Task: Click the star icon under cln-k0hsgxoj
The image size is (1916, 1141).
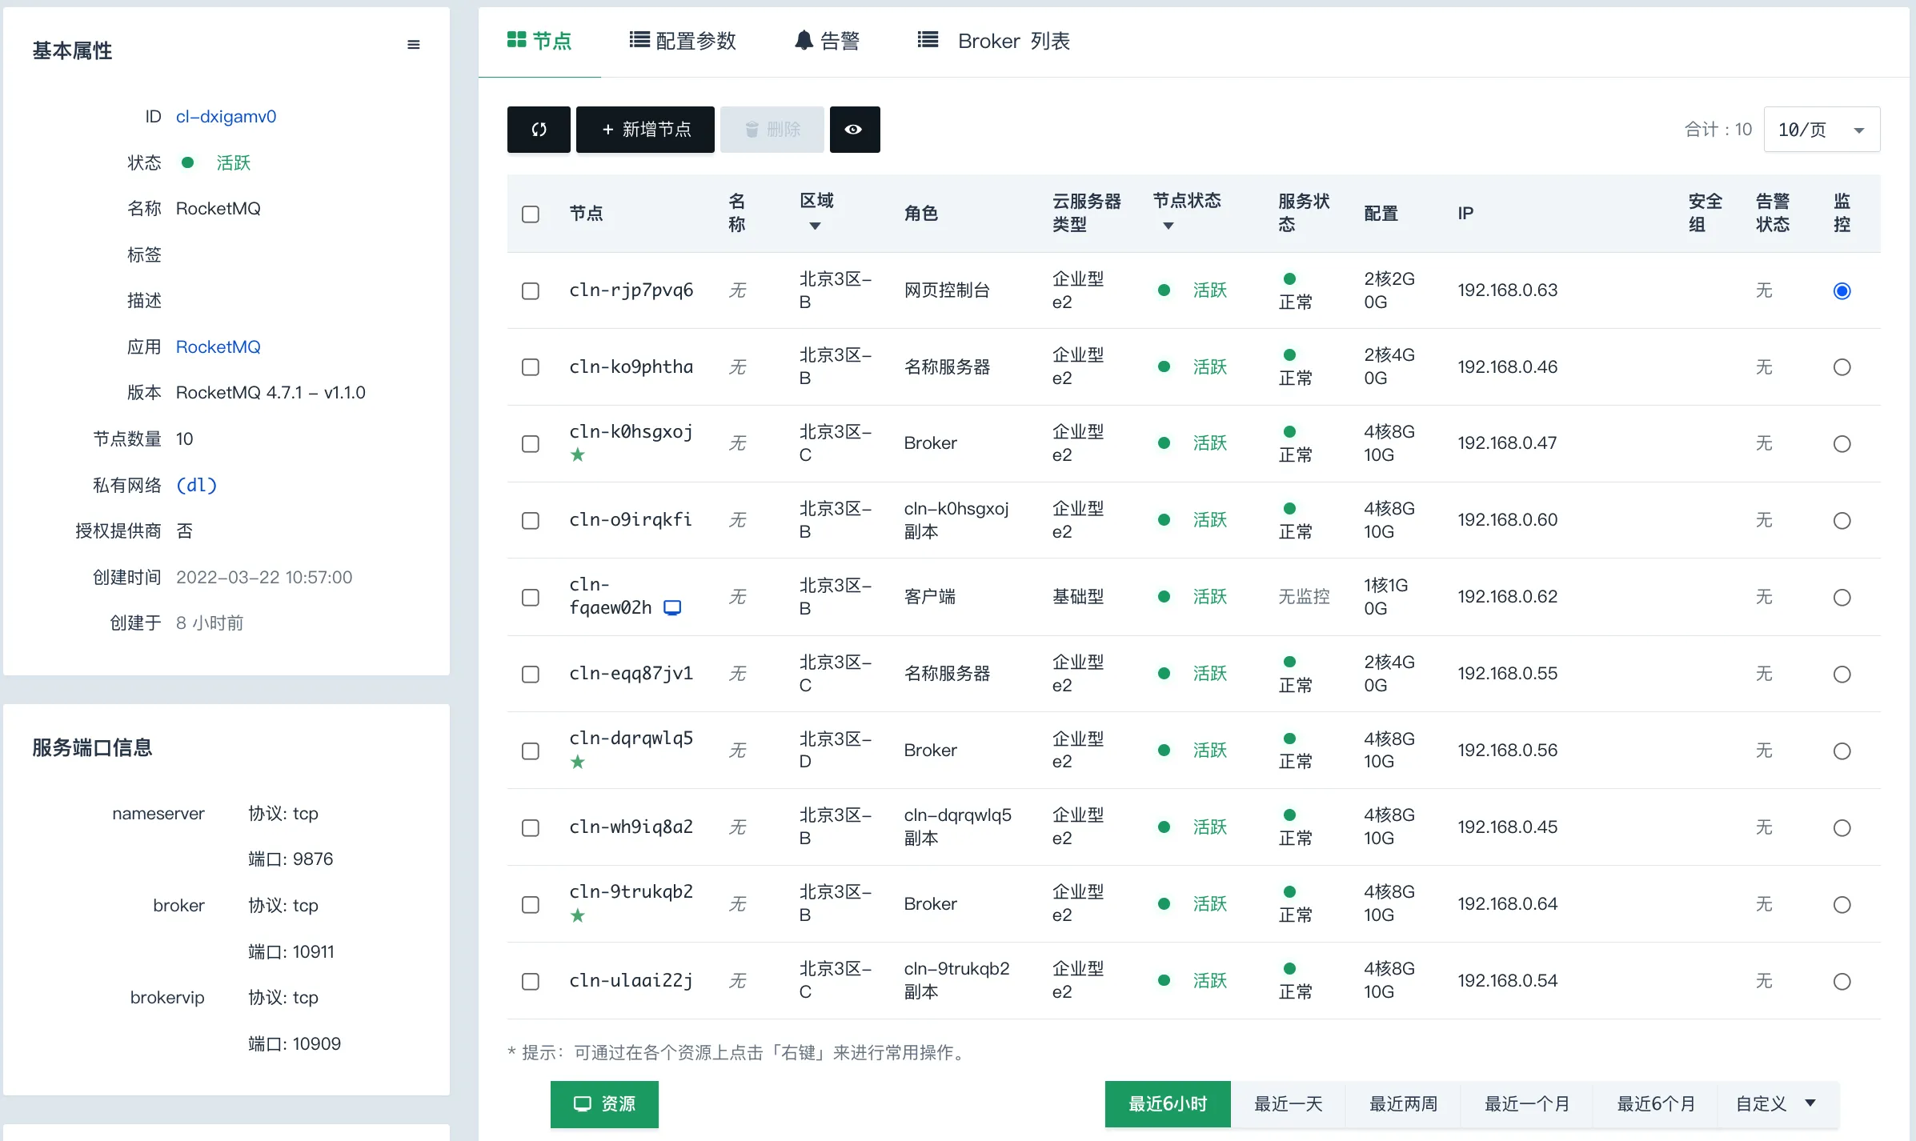Action: tap(578, 455)
